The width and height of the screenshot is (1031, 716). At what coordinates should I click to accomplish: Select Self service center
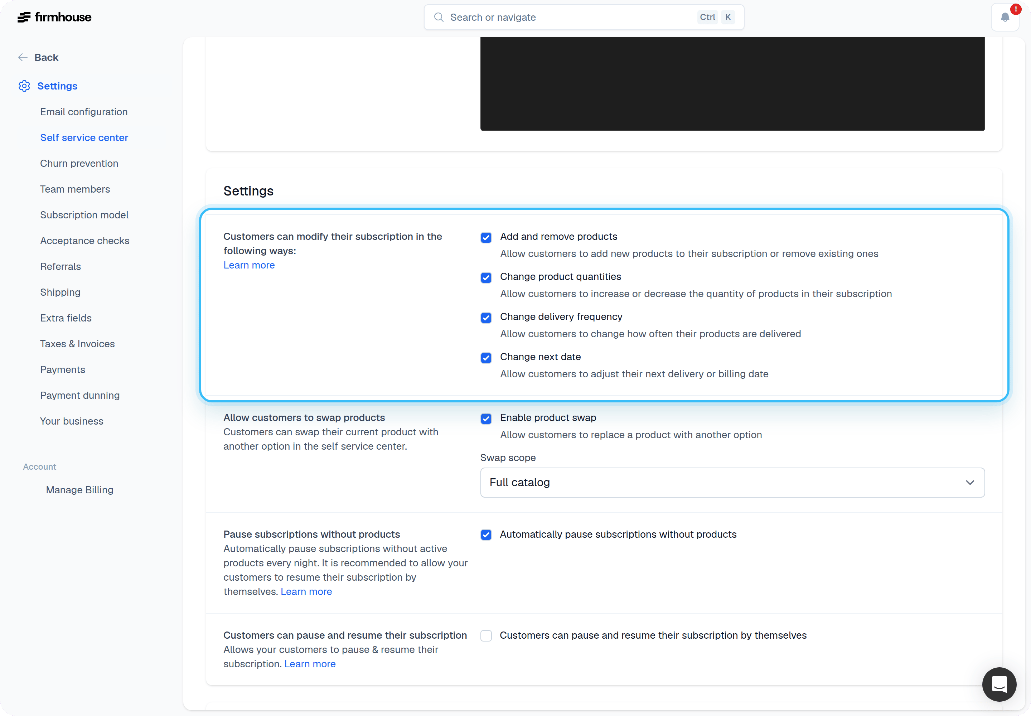(x=84, y=137)
